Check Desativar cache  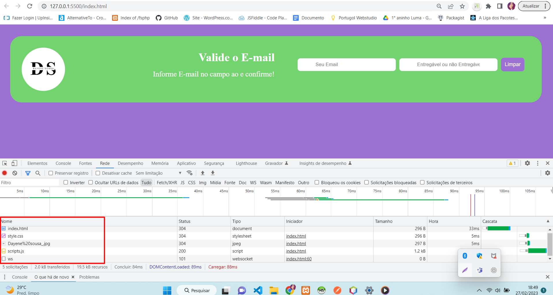click(98, 173)
